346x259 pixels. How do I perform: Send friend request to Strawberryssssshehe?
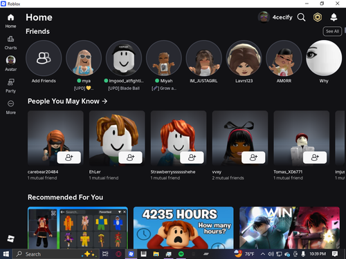(192, 157)
